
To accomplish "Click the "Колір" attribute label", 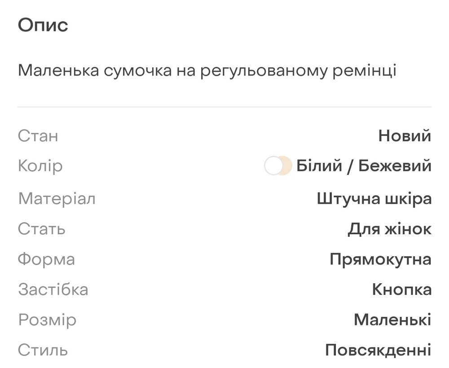I will point(40,166).
